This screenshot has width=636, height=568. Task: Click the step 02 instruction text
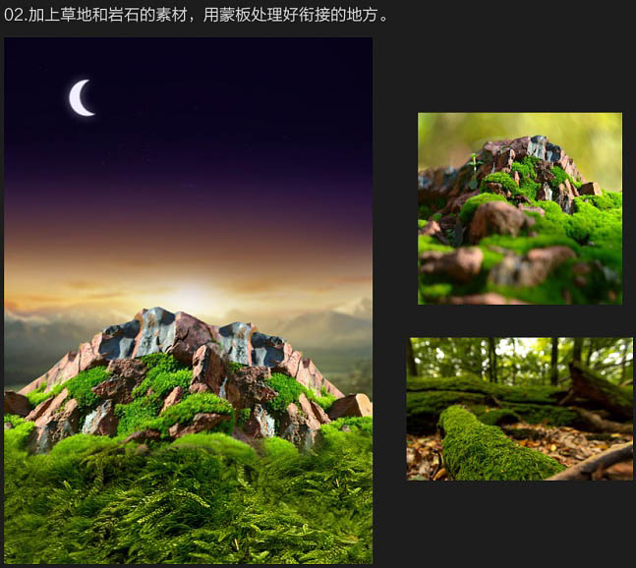coord(197,15)
